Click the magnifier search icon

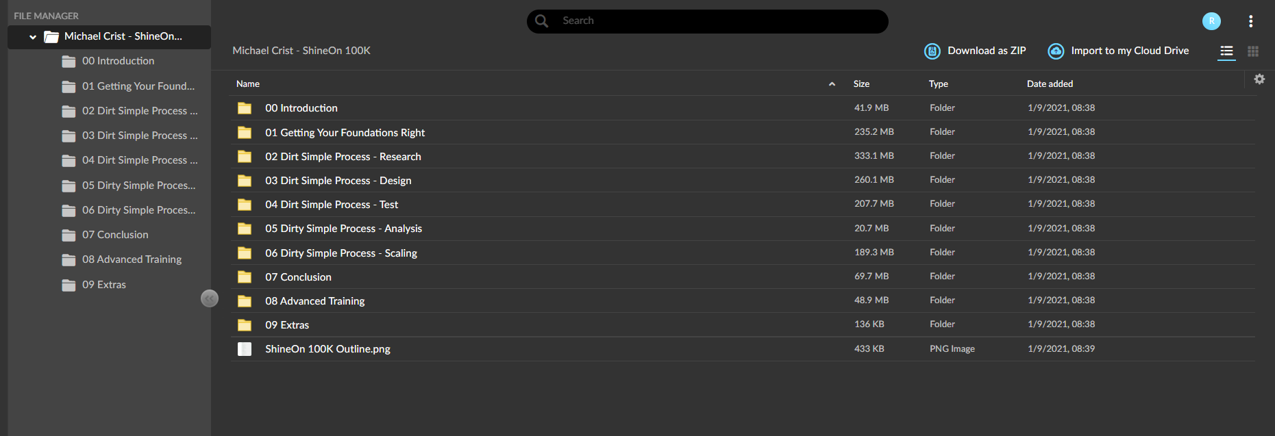(541, 21)
